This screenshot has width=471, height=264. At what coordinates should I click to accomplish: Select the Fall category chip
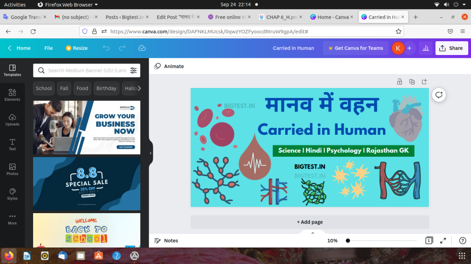(64, 88)
